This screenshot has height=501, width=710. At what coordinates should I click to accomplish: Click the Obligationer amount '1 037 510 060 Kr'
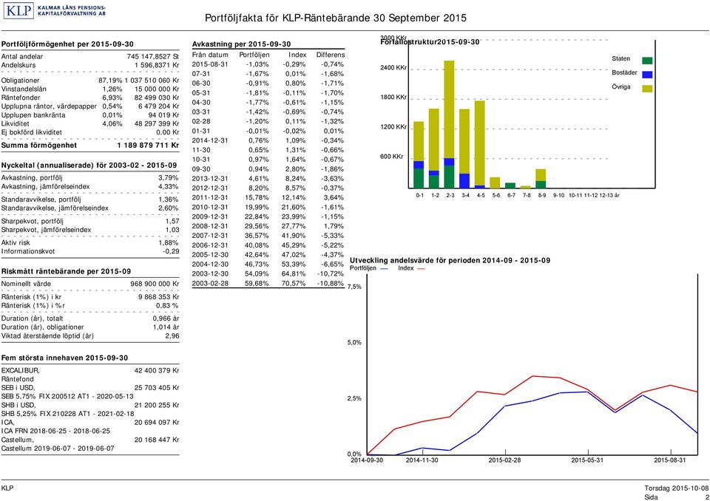pyautogui.click(x=152, y=80)
